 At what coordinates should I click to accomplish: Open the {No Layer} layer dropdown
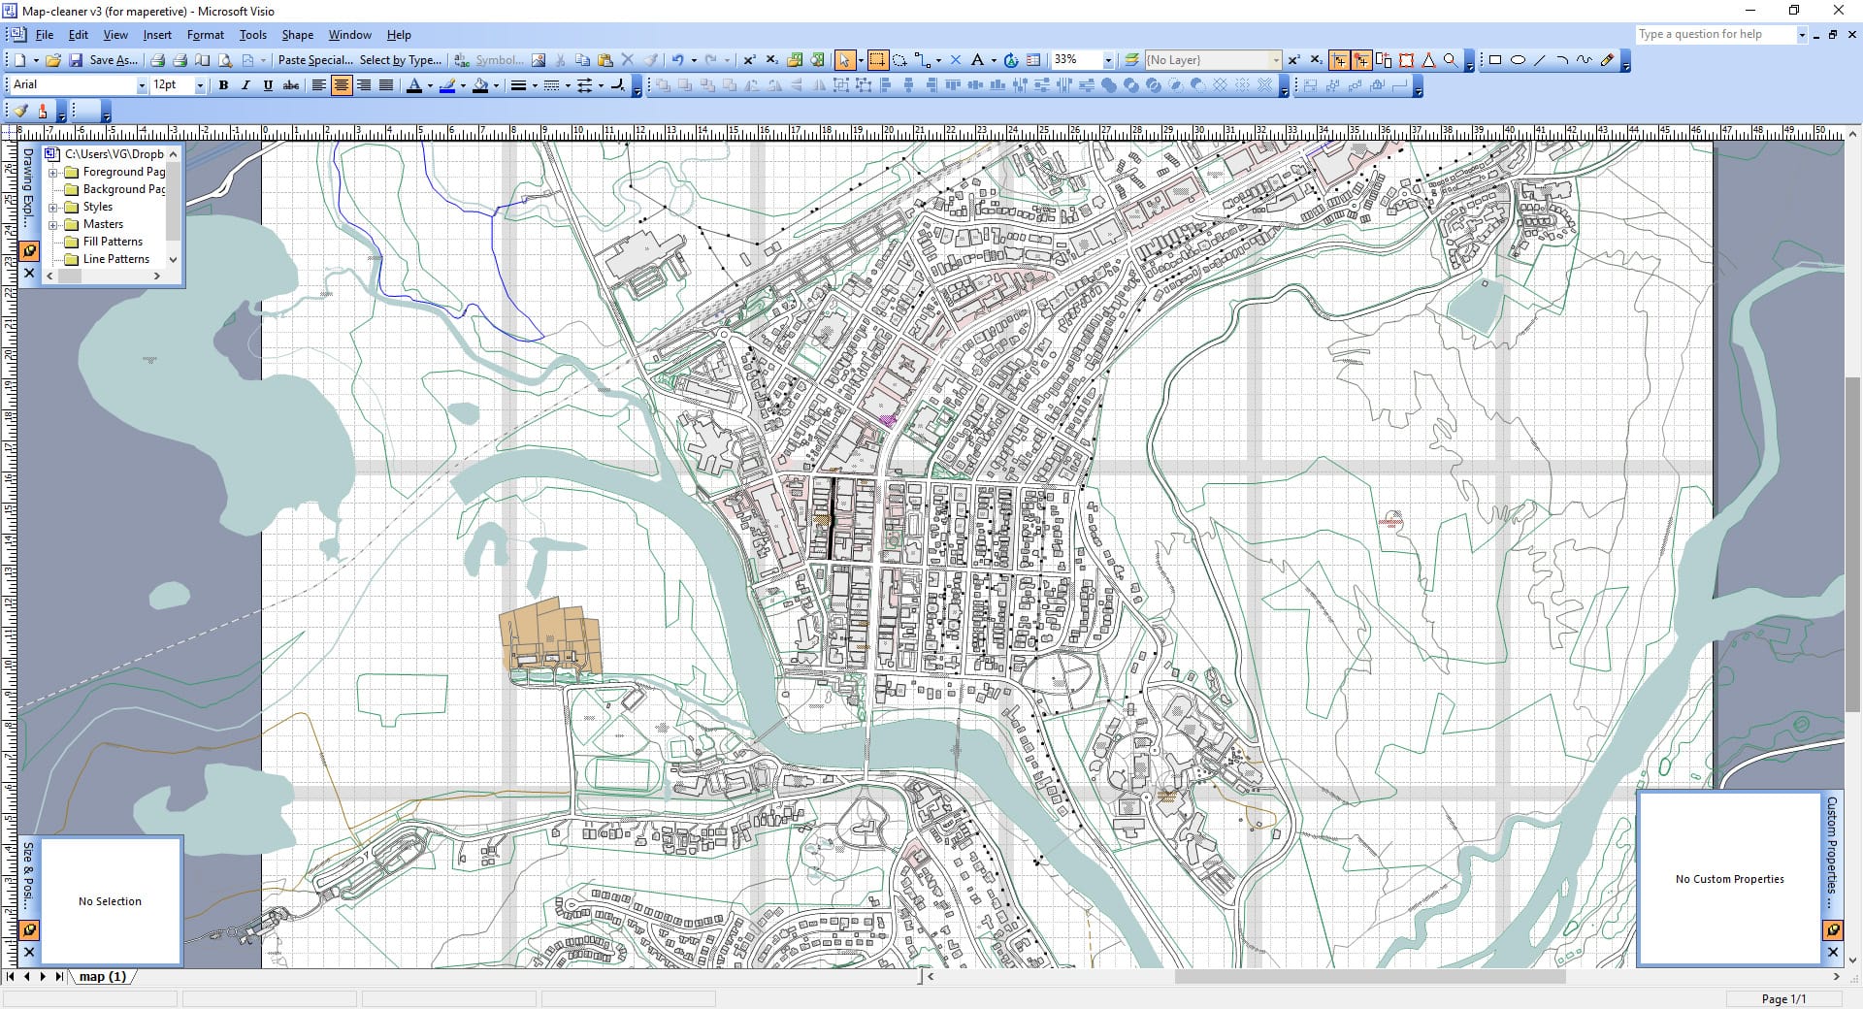click(x=1274, y=60)
